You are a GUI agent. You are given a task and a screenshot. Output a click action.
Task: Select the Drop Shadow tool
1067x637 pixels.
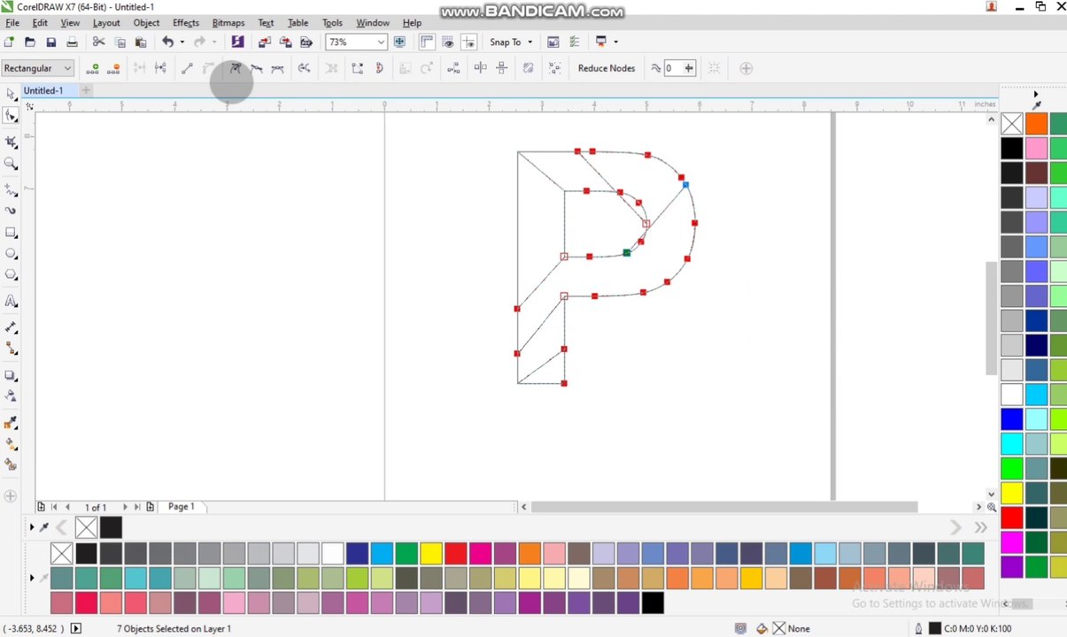click(11, 375)
